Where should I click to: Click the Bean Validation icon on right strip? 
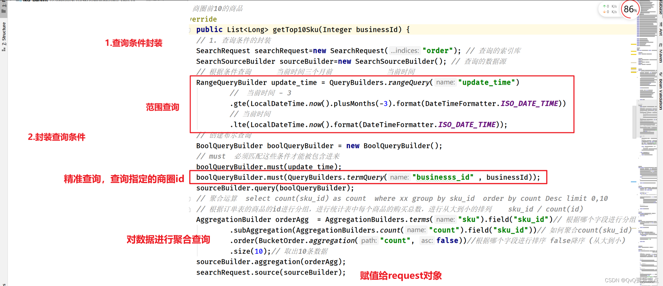point(660,74)
